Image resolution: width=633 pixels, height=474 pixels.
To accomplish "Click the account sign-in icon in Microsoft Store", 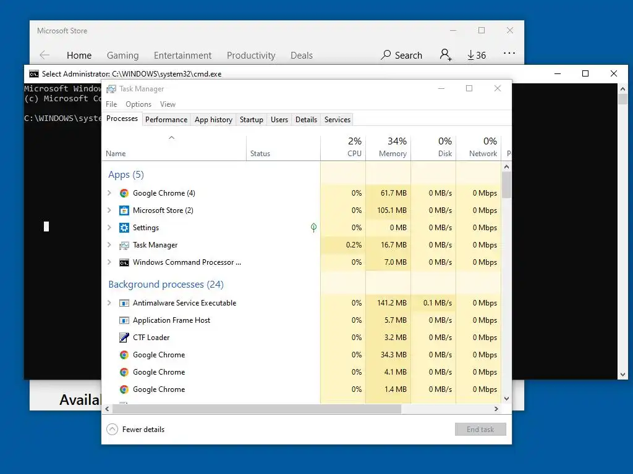I will click(446, 54).
